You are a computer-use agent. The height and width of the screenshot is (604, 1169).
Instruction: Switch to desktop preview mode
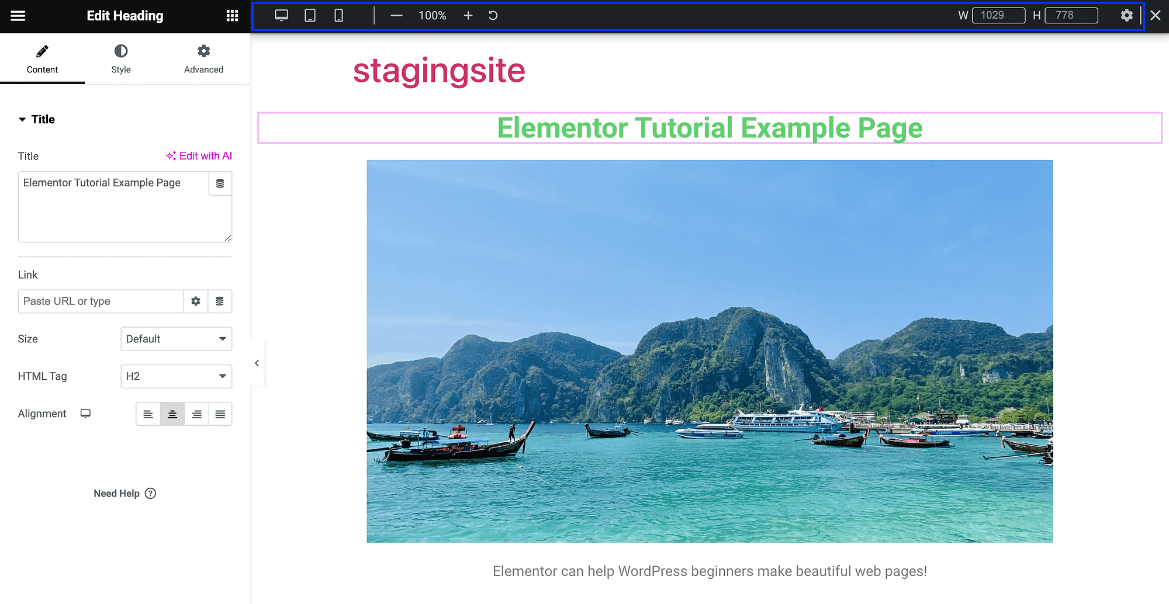click(x=282, y=16)
